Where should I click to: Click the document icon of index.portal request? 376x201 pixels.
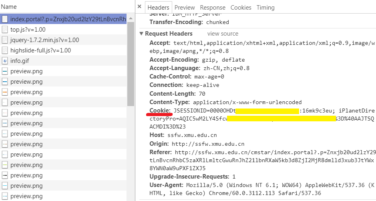(5, 19)
